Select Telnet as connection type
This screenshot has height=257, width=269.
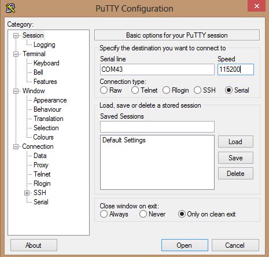pos(135,90)
